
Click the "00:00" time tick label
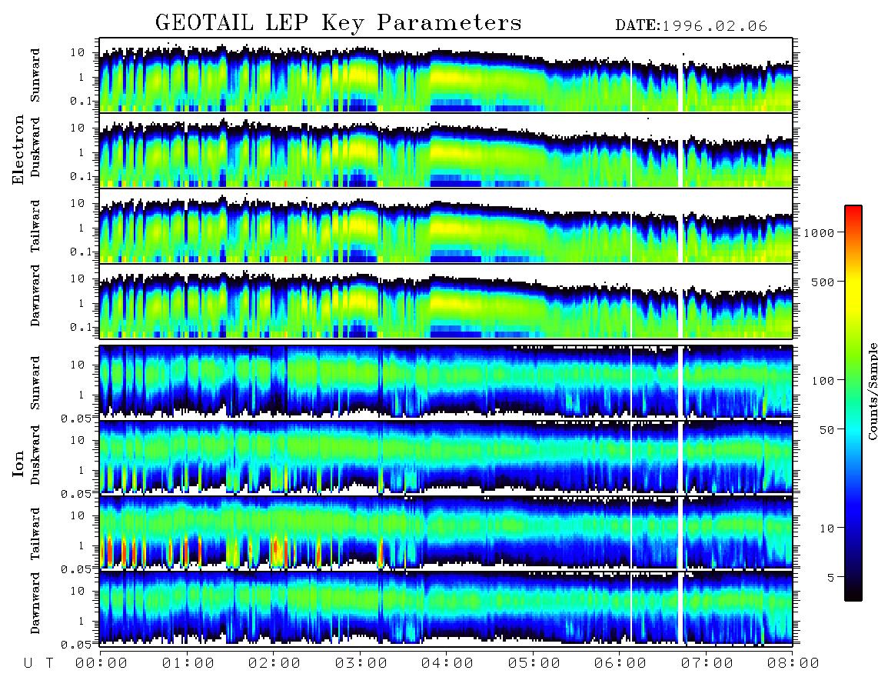pyautogui.click(x=101, y=663)
